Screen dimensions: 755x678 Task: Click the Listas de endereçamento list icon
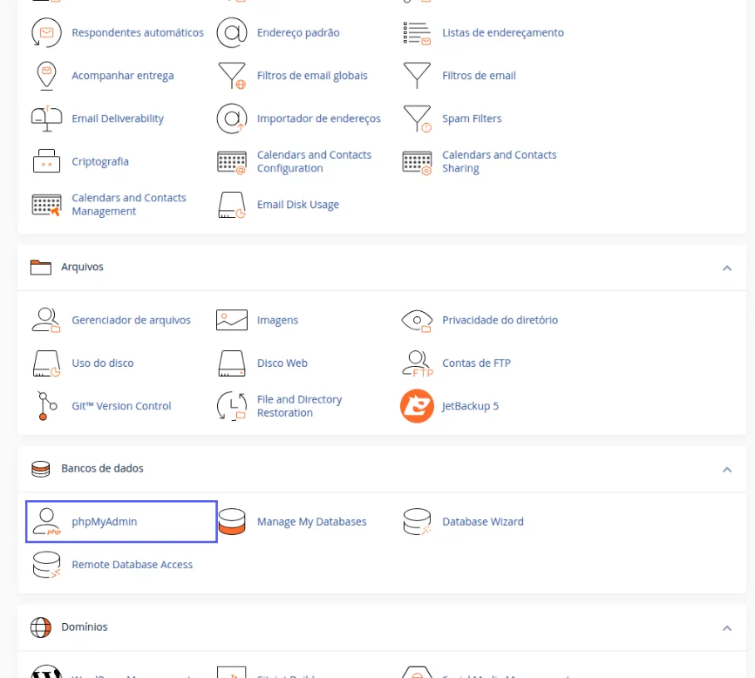pos(417,33)
